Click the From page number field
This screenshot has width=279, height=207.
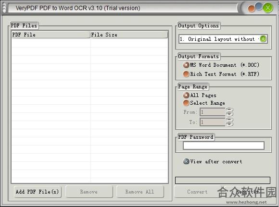tap(213, 112)
